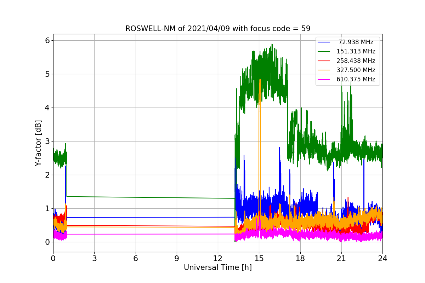Click x-axis tick label 9
Screen dimensions: 425x283
click(x=177, y=259)
